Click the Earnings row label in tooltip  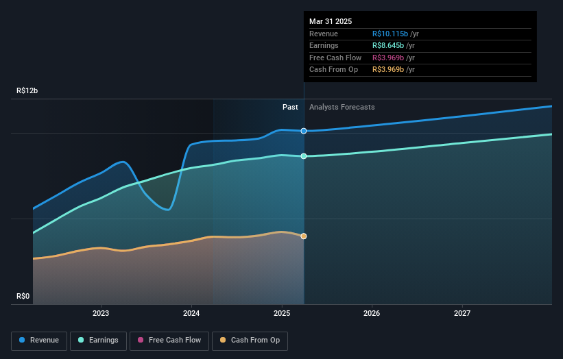click(324, 45)
